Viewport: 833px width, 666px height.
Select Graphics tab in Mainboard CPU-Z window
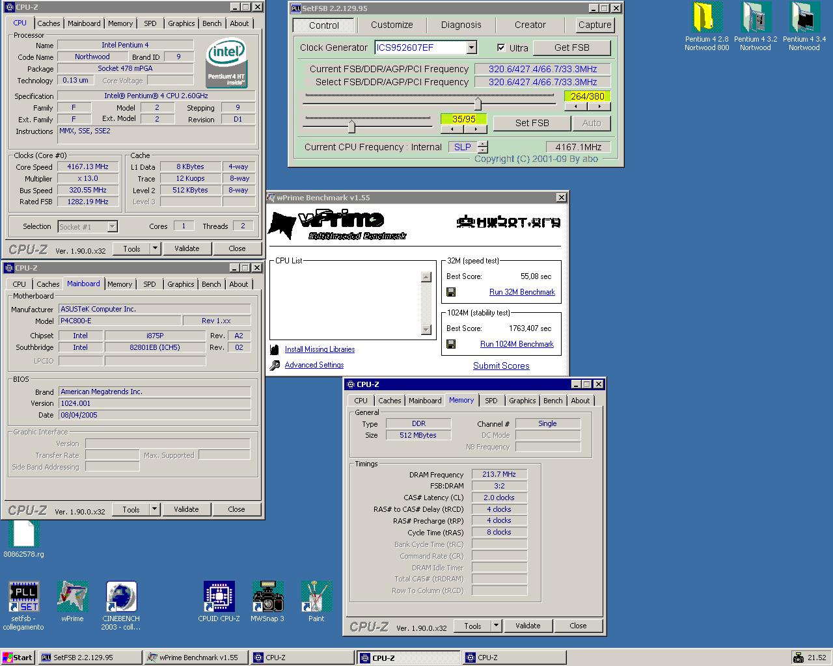180,284
